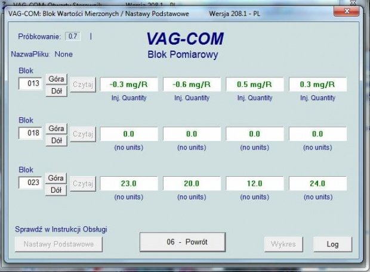Click Dół button for Blok 013
Image resolution: width=370 pixels, height=272 pixels.
(57, 91)
